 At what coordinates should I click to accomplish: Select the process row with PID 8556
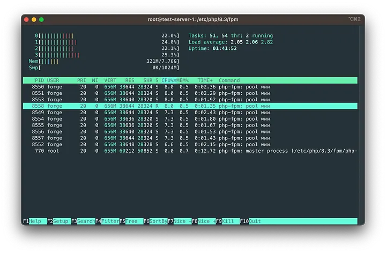coord(190,132)
